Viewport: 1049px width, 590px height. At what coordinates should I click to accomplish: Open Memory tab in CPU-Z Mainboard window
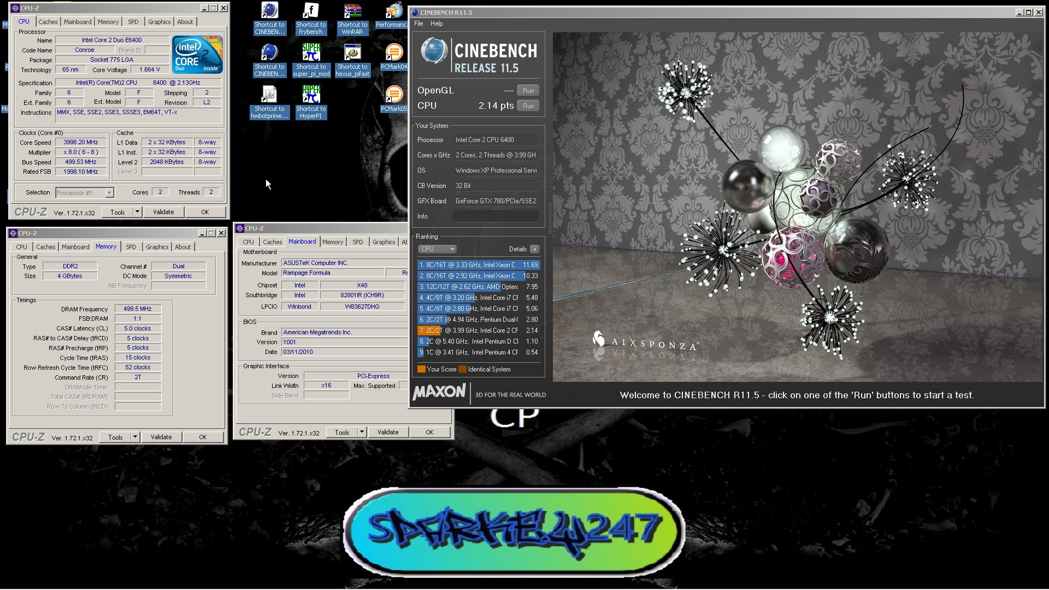tap(333, 242)
